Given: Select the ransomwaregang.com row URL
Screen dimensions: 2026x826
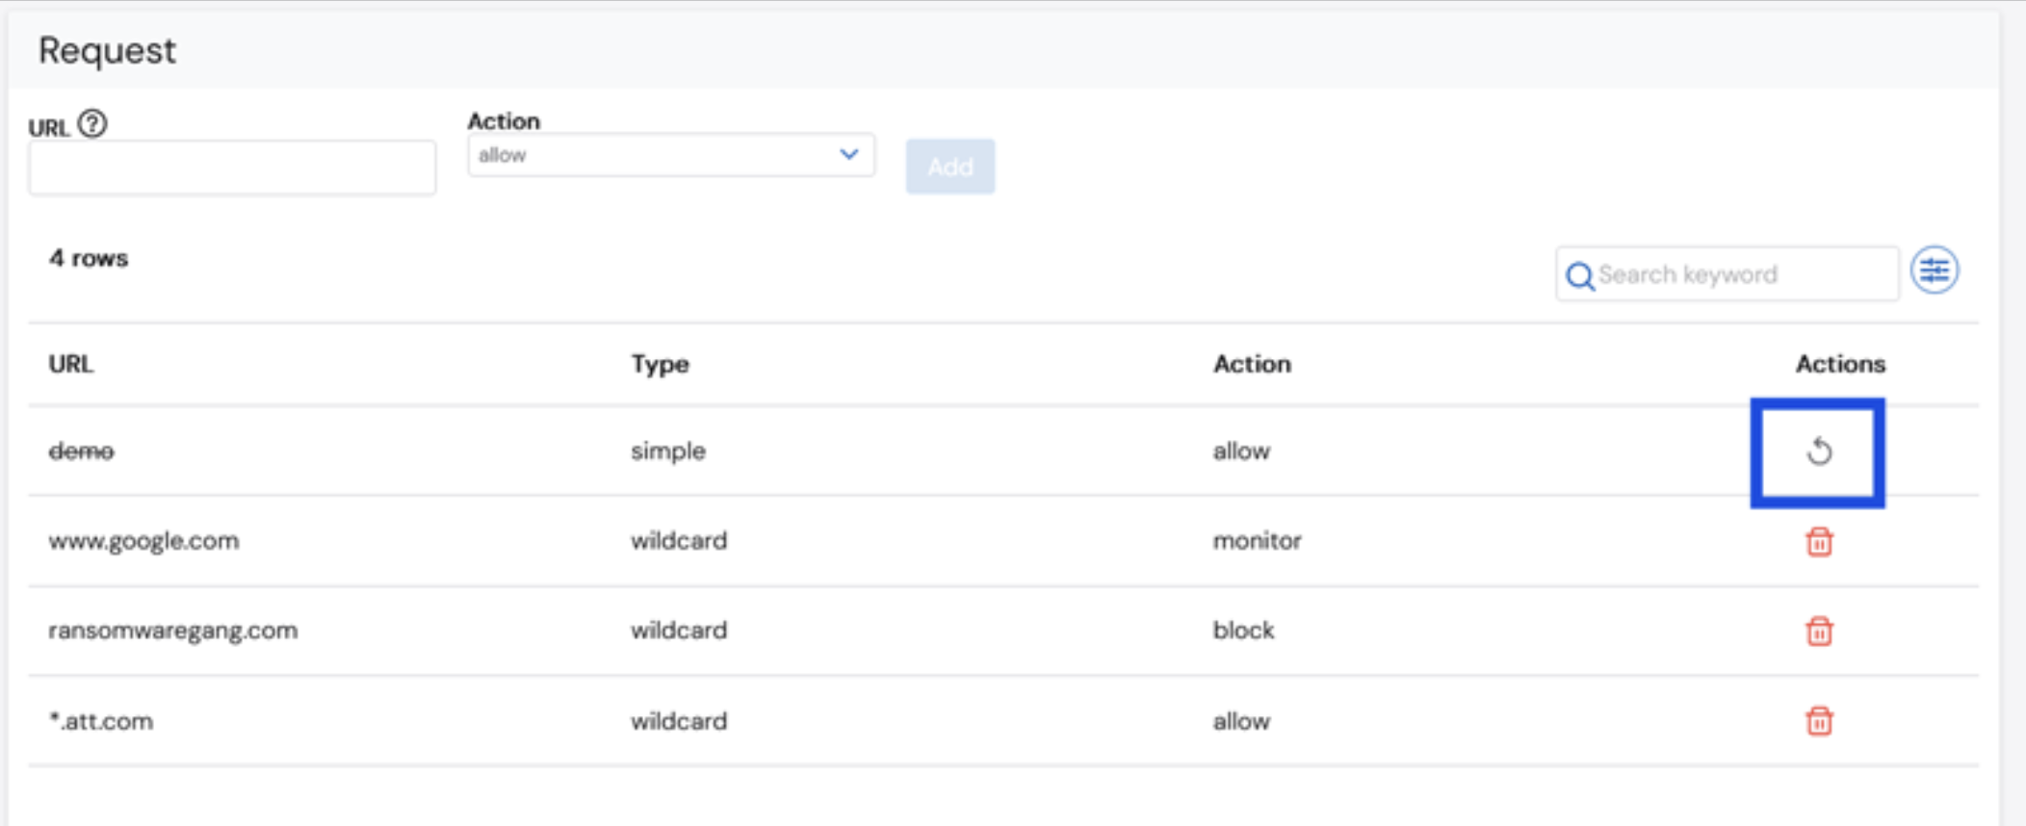Looking at the screenshot, I should coord(173,631).
